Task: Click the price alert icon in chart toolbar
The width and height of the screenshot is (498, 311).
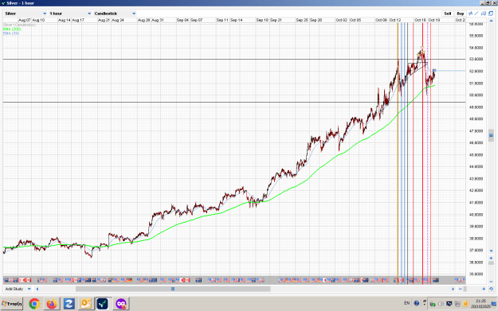Action: point(484,14)
